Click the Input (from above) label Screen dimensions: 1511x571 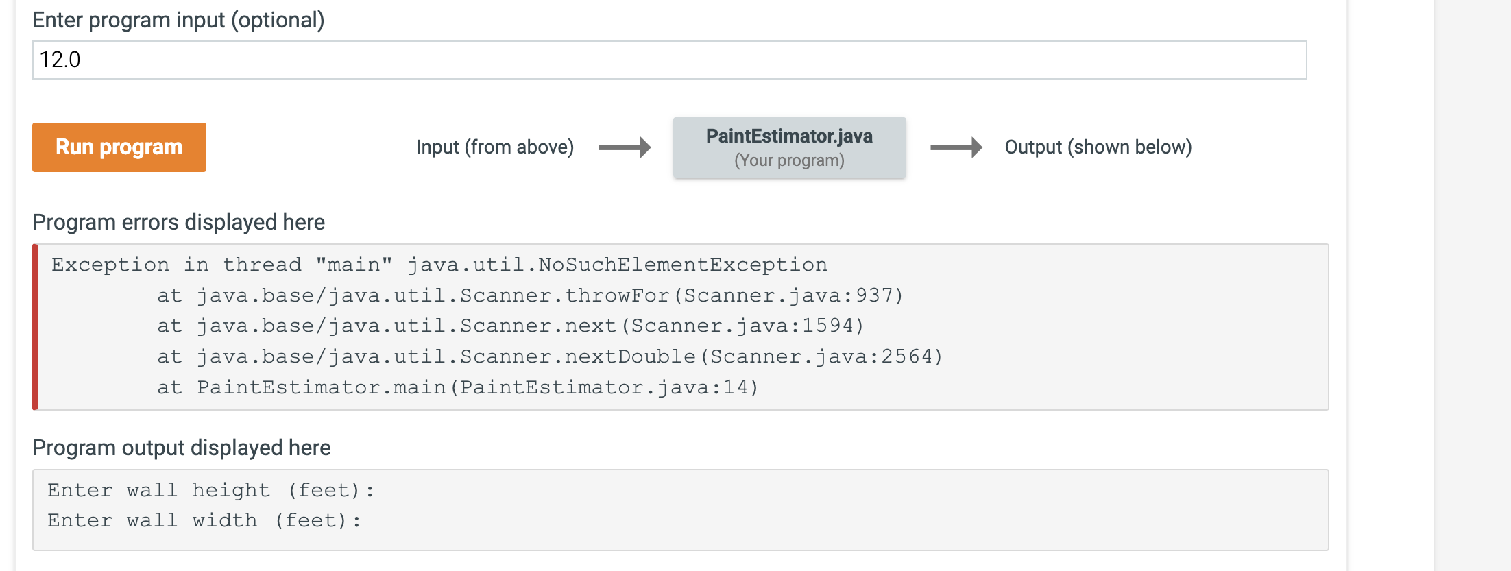[494, 147]
